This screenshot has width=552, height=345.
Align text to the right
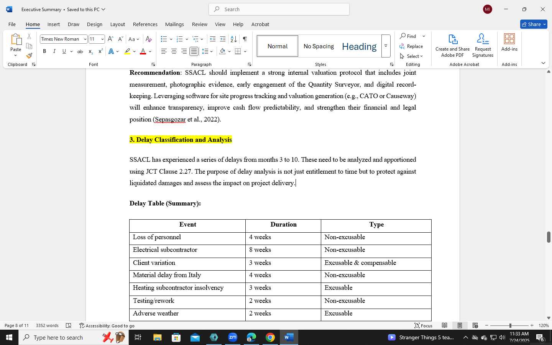[184, 51]
